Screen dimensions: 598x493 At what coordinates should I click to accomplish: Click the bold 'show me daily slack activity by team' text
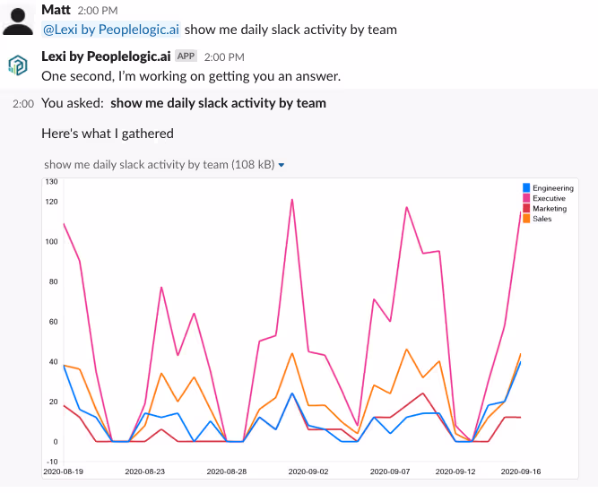pos(218,103)
